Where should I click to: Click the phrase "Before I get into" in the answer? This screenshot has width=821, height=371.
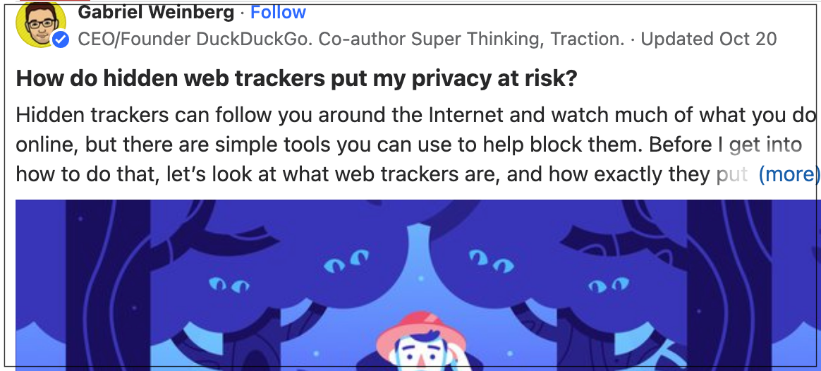coord(726,145)
